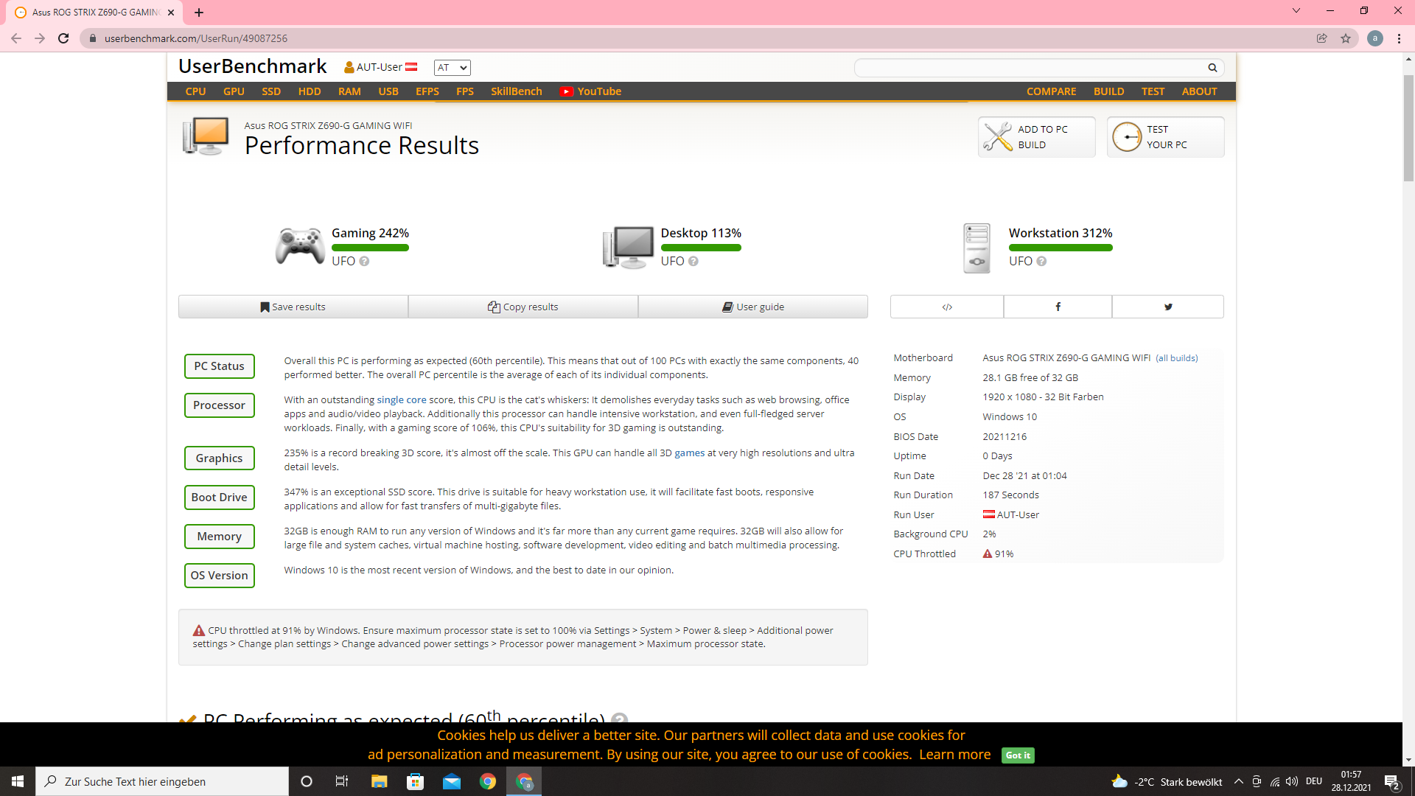
Task: Expand Chrome tab search chevron
Action: click(x=1296, y=11)
